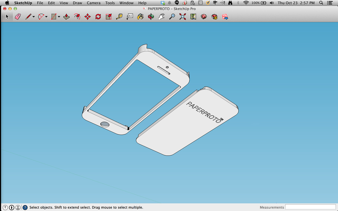Expand the Arc tool dropdown arrow
This screenshot has width=338, height=211.
click(x=46, y=17)
